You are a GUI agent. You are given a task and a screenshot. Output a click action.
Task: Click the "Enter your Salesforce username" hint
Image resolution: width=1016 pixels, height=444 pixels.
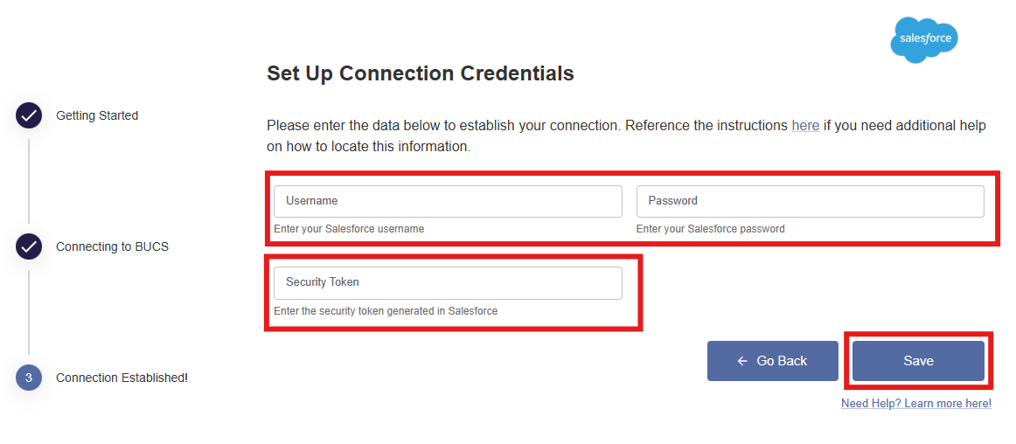click(x=349, y=229)
